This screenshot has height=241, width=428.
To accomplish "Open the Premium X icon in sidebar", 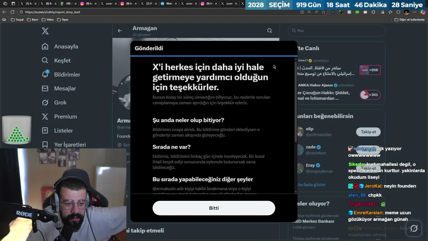I will [x=45, y=116].
